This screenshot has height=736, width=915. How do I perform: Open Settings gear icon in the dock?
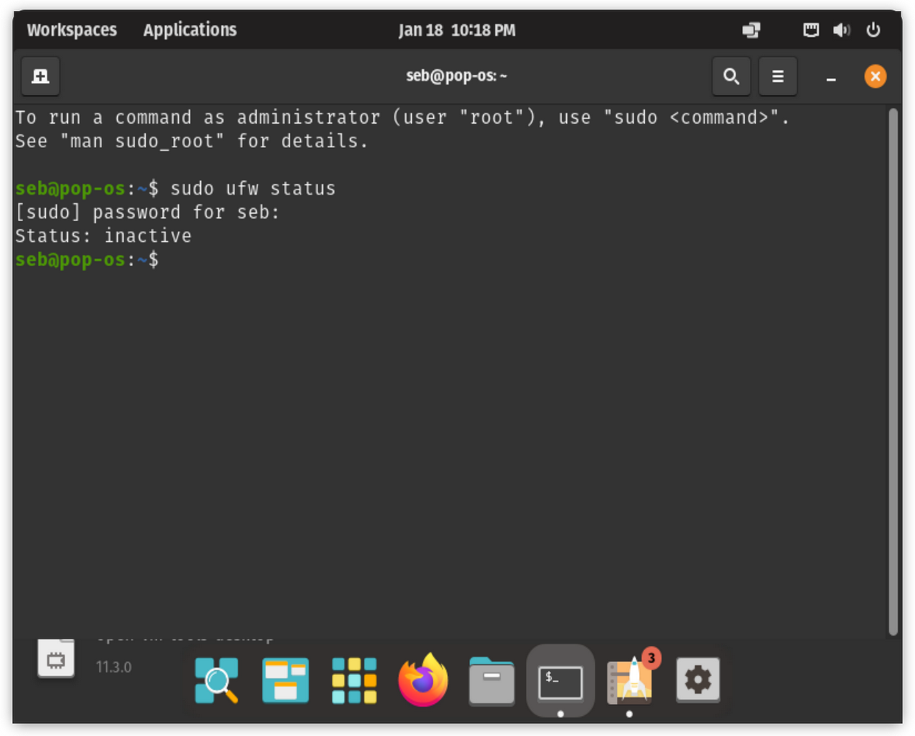[698, 680]
